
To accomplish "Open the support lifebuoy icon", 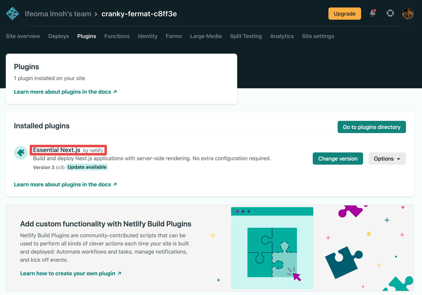I will (x=390, y=13).
